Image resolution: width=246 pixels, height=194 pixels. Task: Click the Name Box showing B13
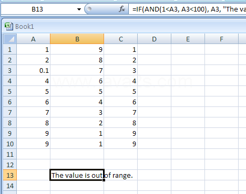tap(37, 9)
